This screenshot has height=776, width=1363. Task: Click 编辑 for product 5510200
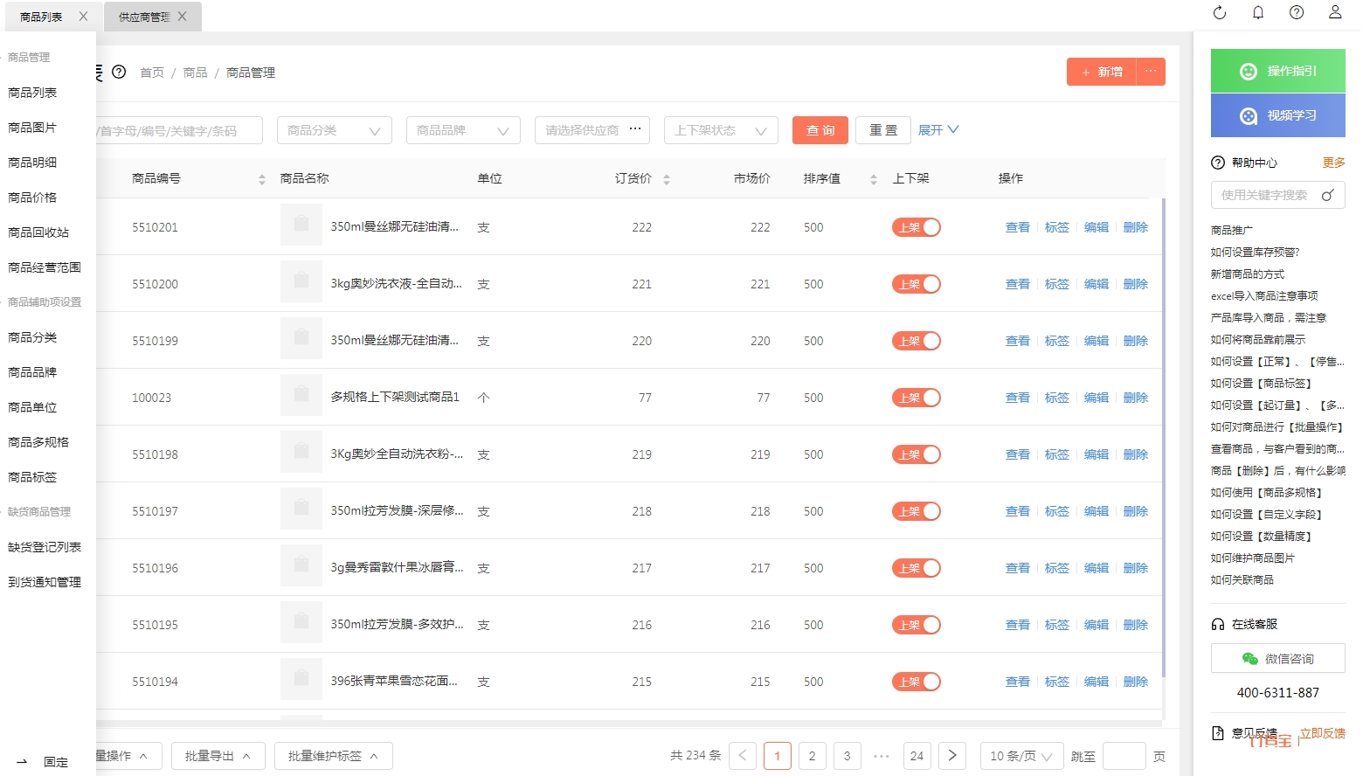(x=1097, y=284)
